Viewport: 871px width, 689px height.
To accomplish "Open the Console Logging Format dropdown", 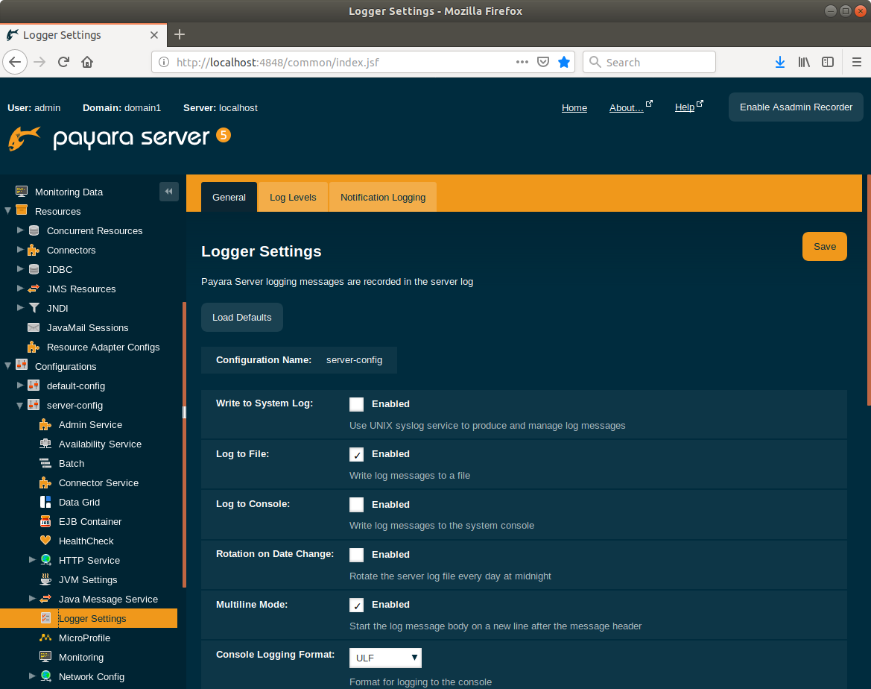I will point(385,658).
